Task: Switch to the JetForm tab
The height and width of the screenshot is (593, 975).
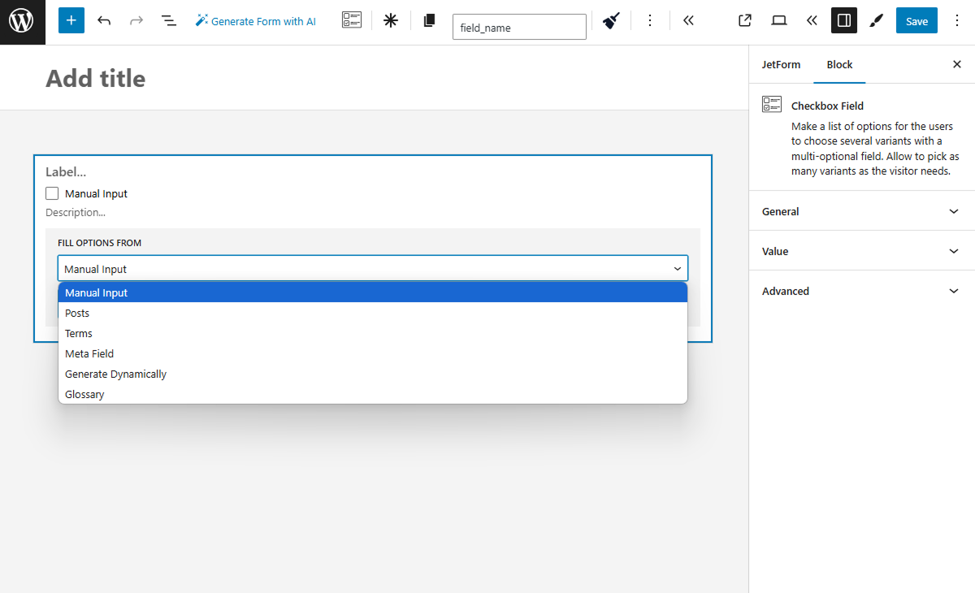Action: (x=781, y=64)
